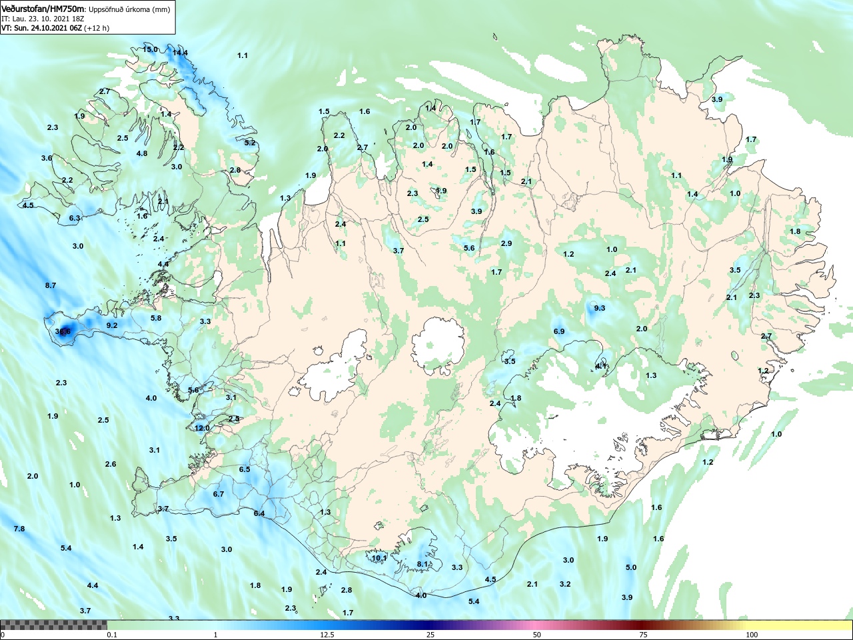
Task: Click the precipitation value '15.0'
Action: point(151,49)
